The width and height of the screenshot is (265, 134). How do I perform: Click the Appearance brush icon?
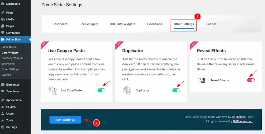3,100
